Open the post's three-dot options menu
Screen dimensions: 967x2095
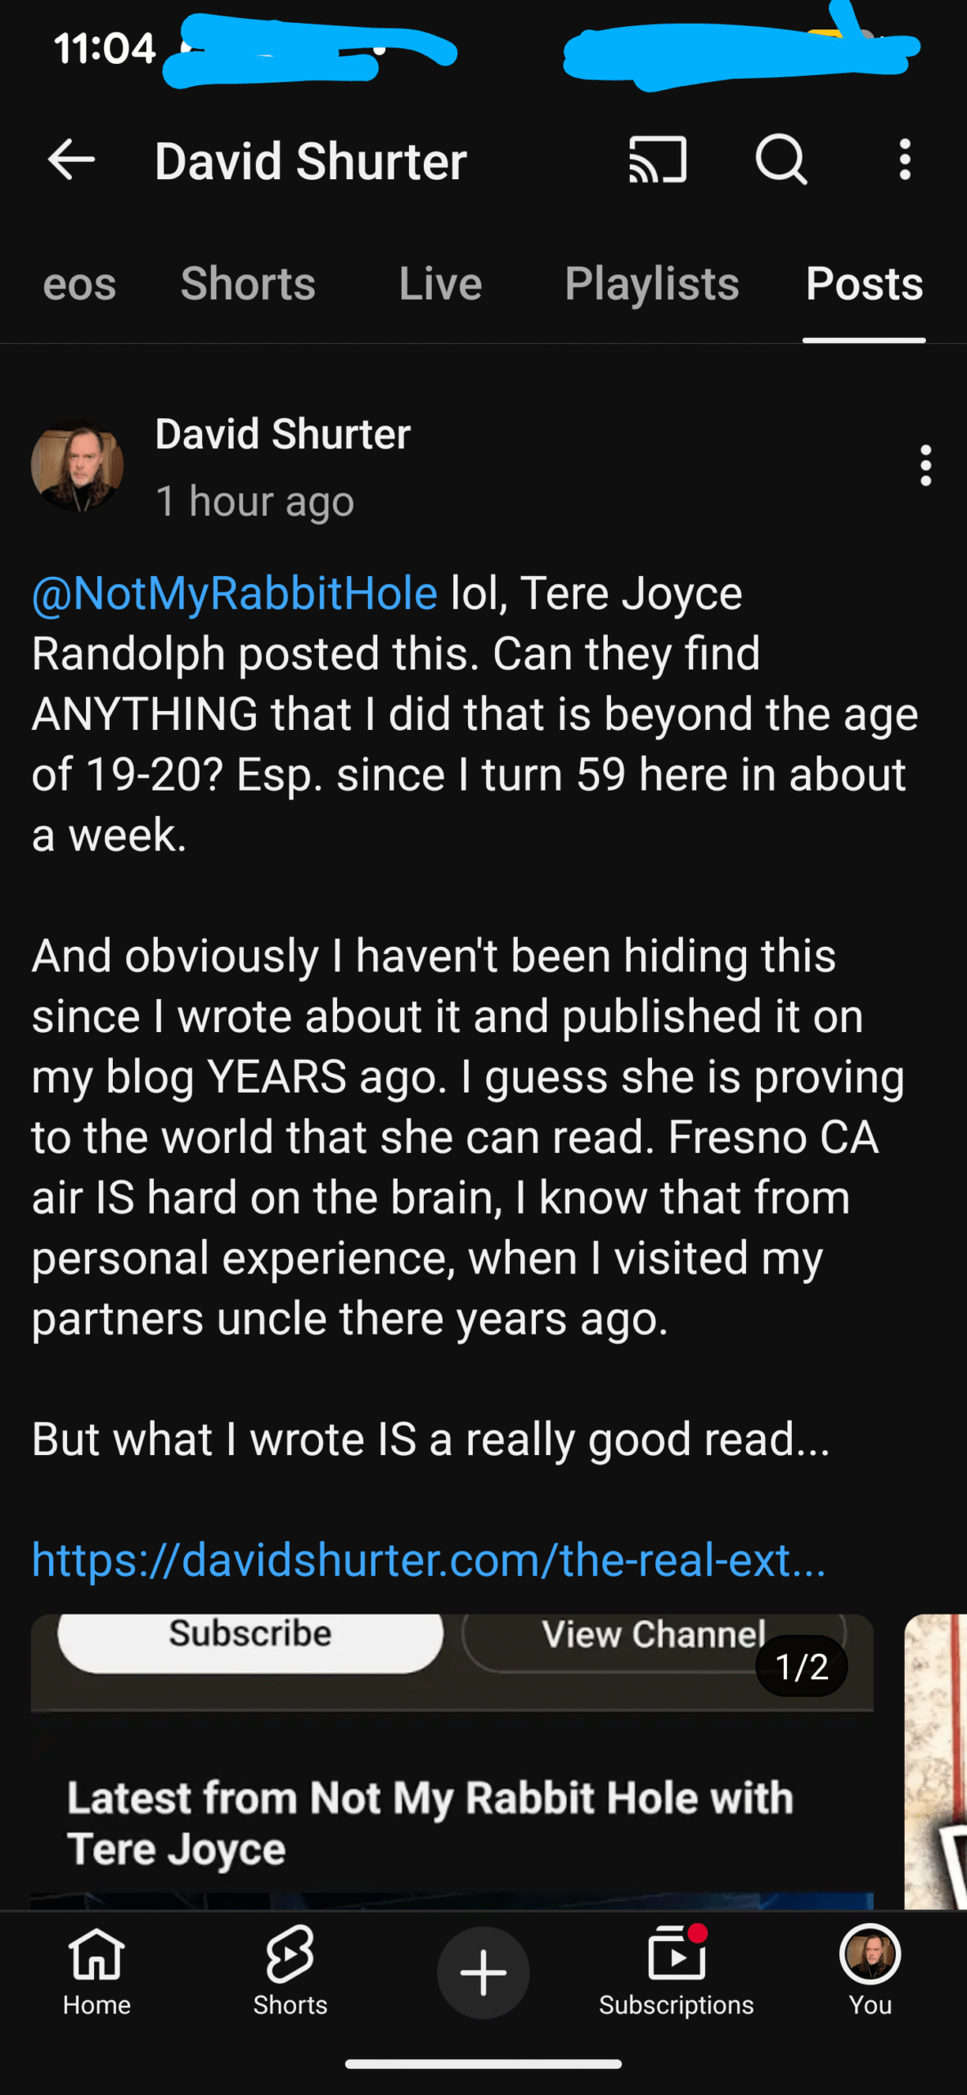(925, 466)
